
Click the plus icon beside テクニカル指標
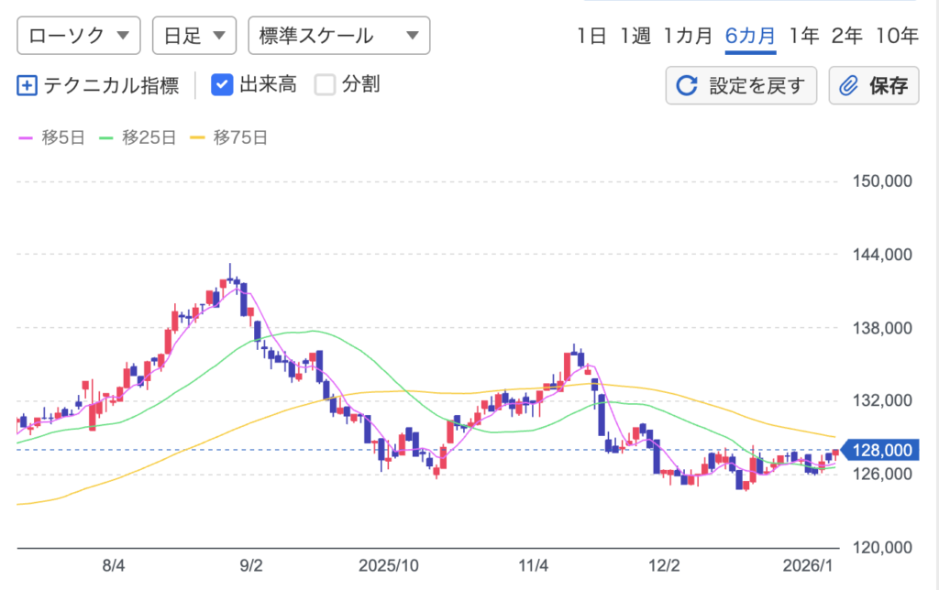click(x=28, y=86)
